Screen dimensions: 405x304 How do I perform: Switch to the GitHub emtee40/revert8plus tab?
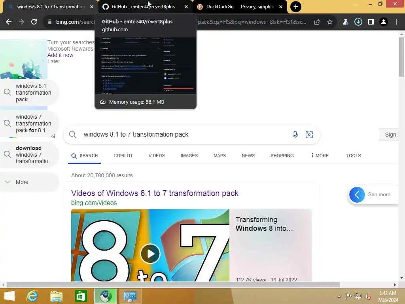click(x=142, y=7)
